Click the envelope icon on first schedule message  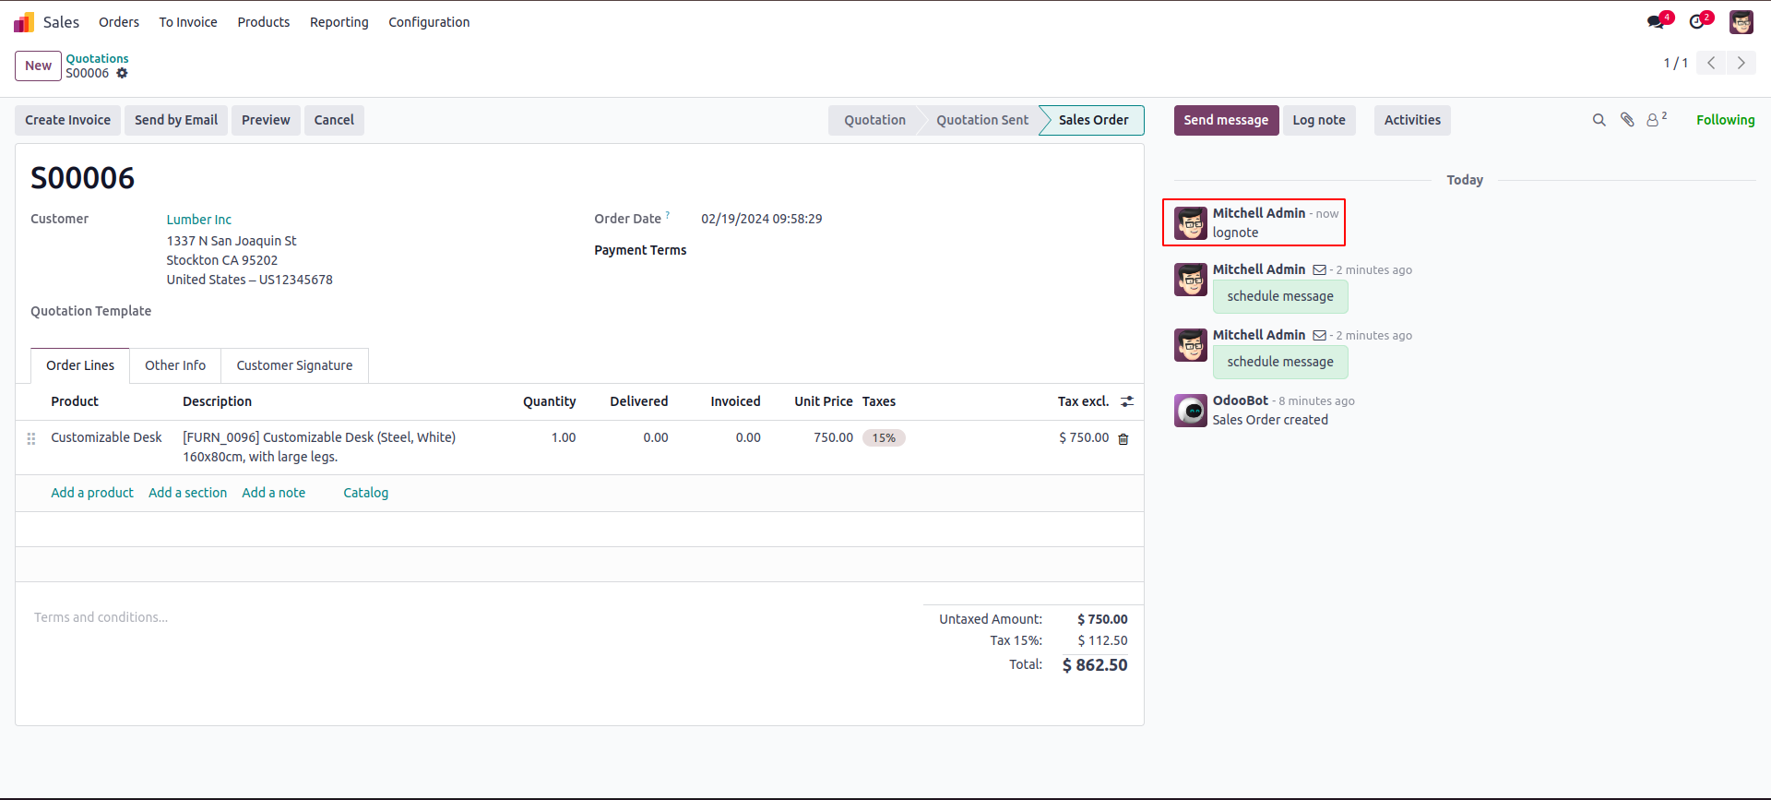click(1320, 270)
